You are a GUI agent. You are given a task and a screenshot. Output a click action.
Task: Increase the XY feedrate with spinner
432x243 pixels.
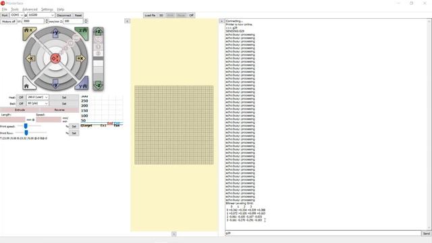tap(47, 20)
